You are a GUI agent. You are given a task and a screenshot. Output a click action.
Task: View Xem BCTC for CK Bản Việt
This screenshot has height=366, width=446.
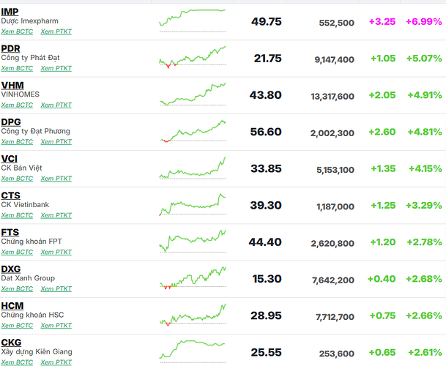click(x=17, y=178)
